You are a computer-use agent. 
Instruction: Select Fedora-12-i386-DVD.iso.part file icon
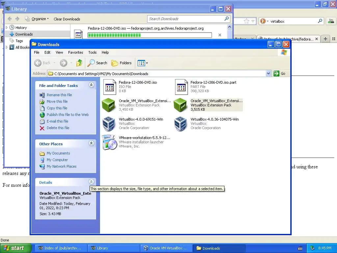[x=181, y=87]
